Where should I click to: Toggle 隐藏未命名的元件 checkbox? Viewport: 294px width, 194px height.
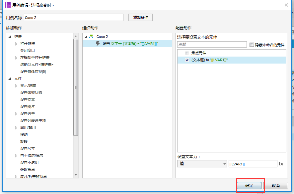[252, 45]
